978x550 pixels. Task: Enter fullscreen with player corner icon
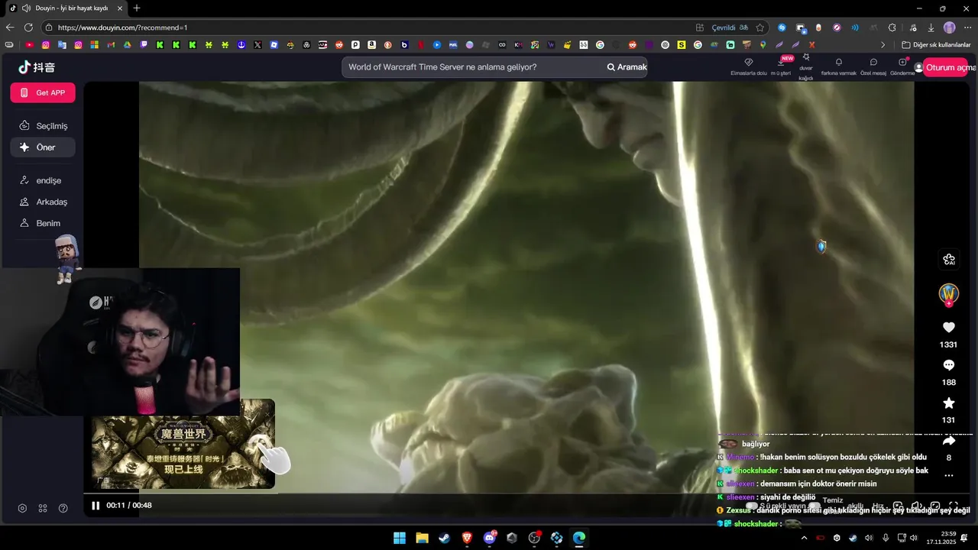pos(954,506)
